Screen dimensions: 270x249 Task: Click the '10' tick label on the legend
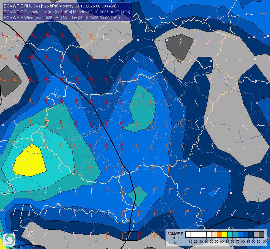pyautogui.click(x=191, y=242)
